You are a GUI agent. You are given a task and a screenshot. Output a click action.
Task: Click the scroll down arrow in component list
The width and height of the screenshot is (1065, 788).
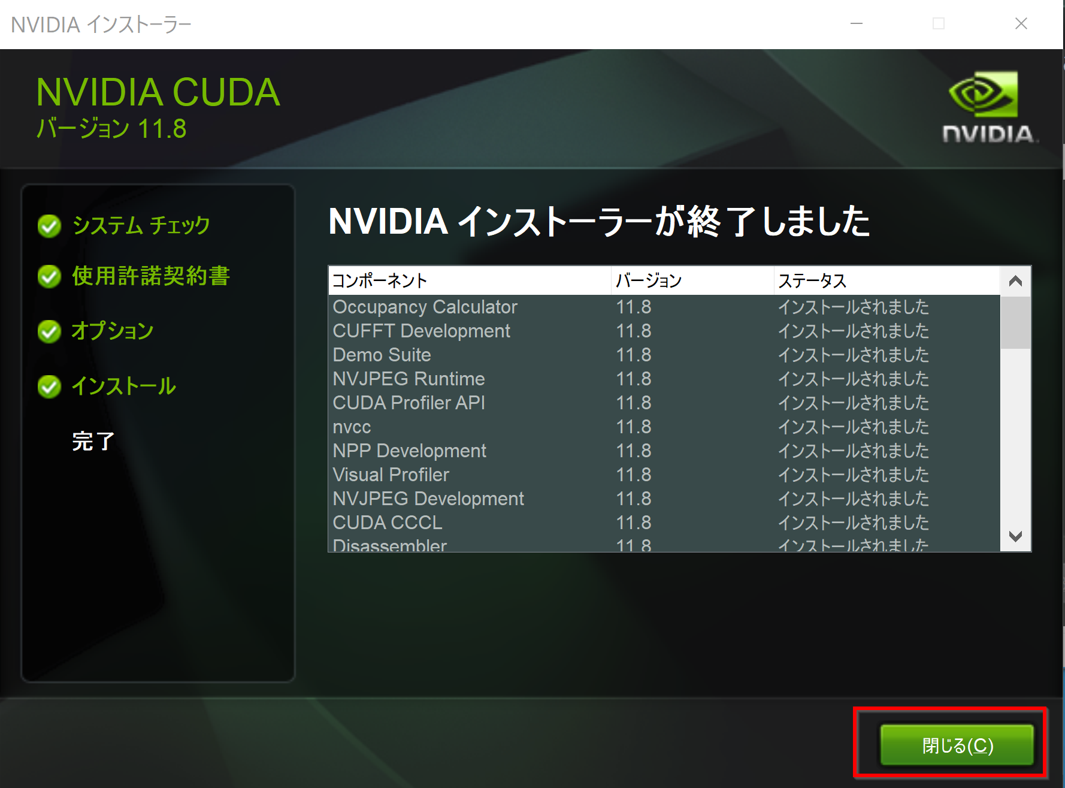tap(1015, 536)
